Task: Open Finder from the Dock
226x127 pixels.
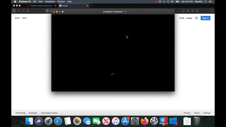Action: [x=29, y=121]
